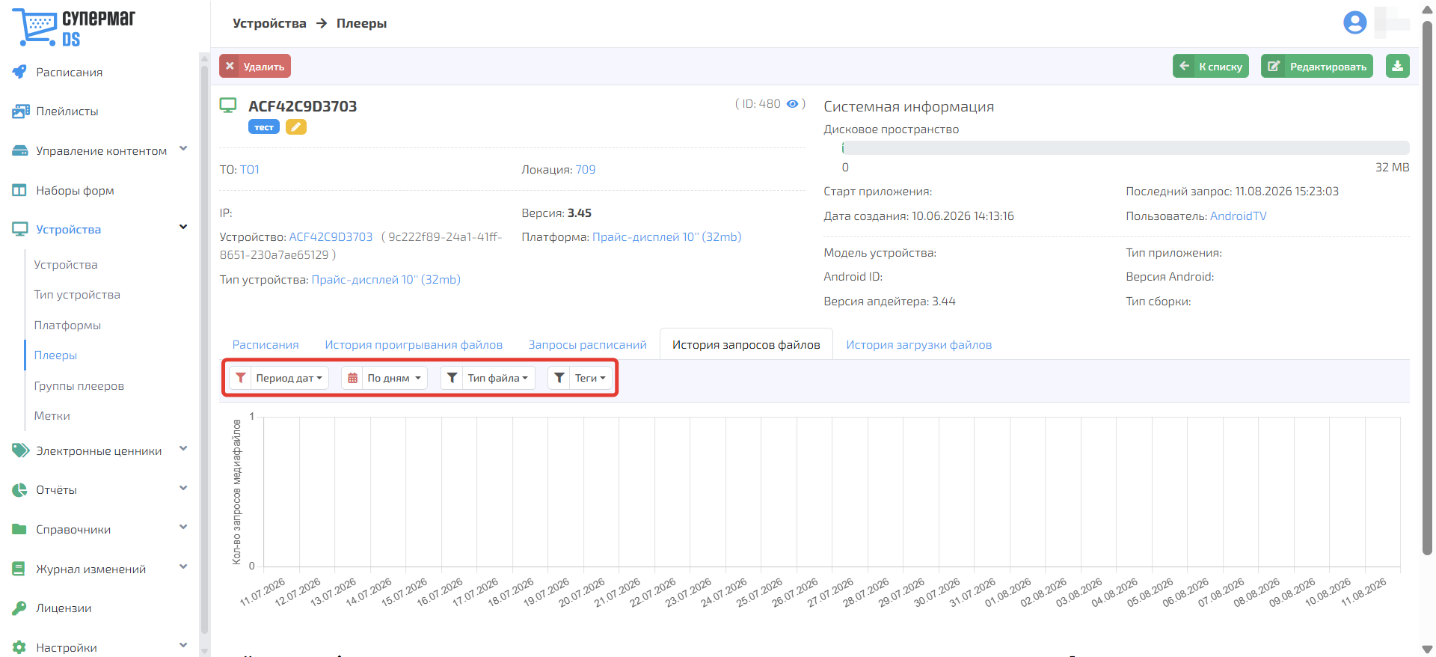The height and width of the screenshot is (657, 1436).
Task: Click the Расписания rocket icon
Action: 19,72
